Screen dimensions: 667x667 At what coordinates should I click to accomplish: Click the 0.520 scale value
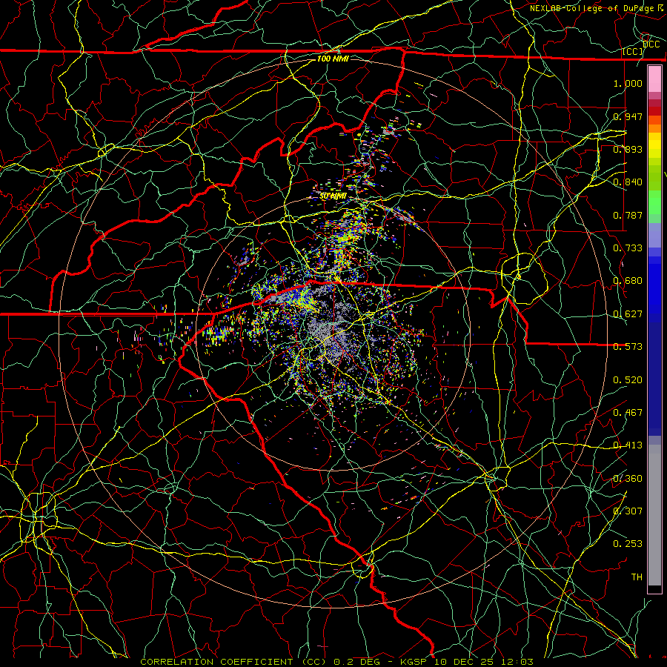(628, 380)
